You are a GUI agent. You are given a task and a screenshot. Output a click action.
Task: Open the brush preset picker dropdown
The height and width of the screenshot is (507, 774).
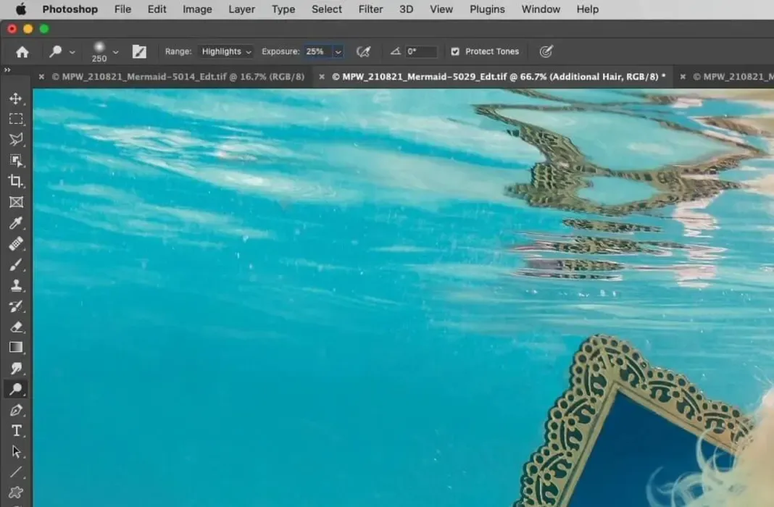coord(115,52)
